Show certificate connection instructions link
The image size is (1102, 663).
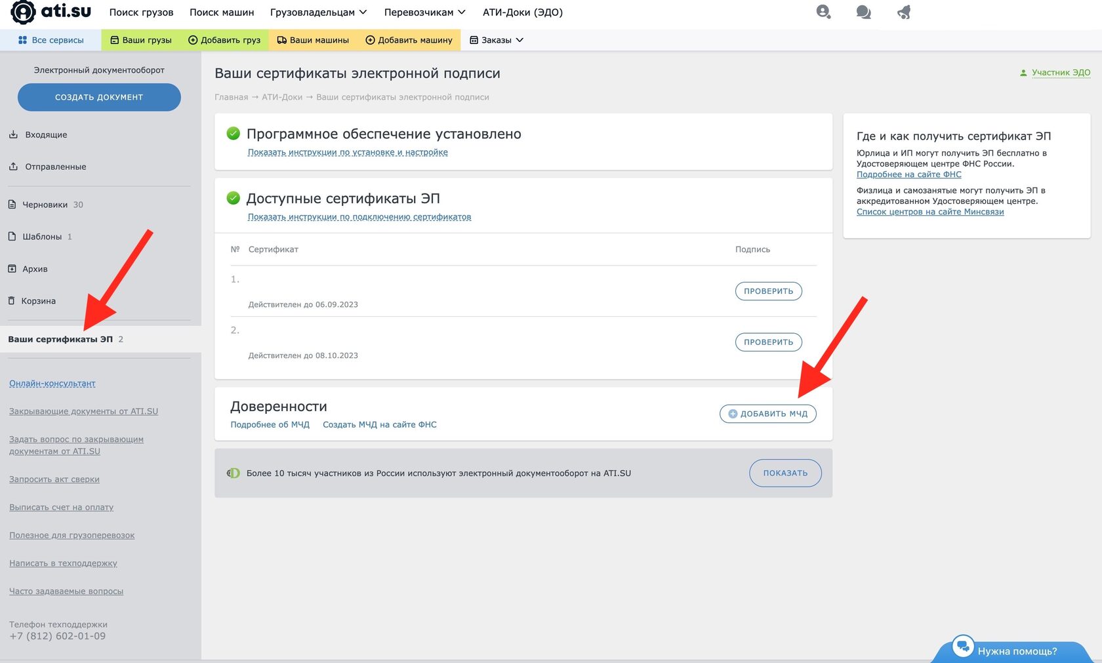pyautogui.click(x=359, y=217)
